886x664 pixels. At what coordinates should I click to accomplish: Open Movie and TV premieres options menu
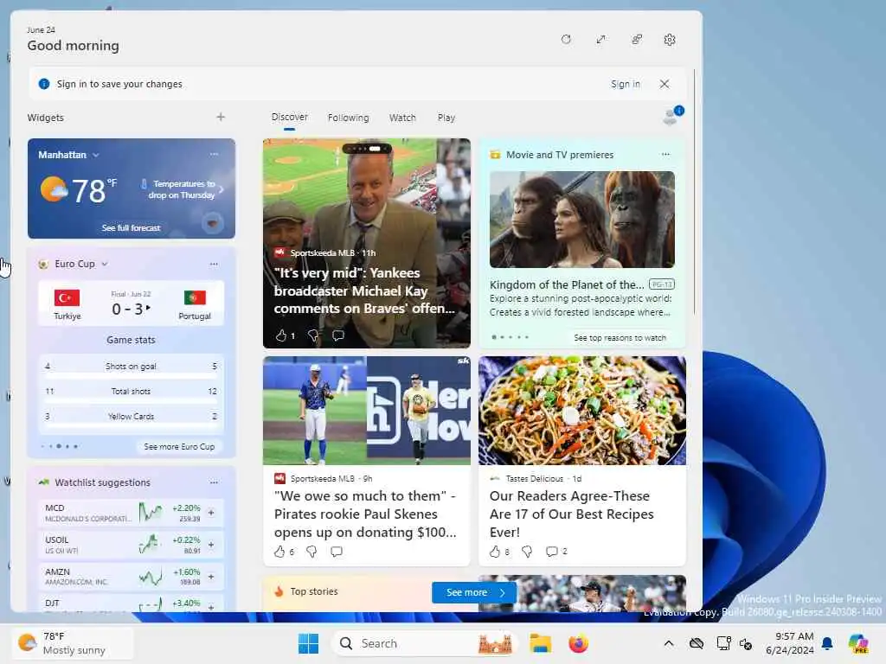665,154
